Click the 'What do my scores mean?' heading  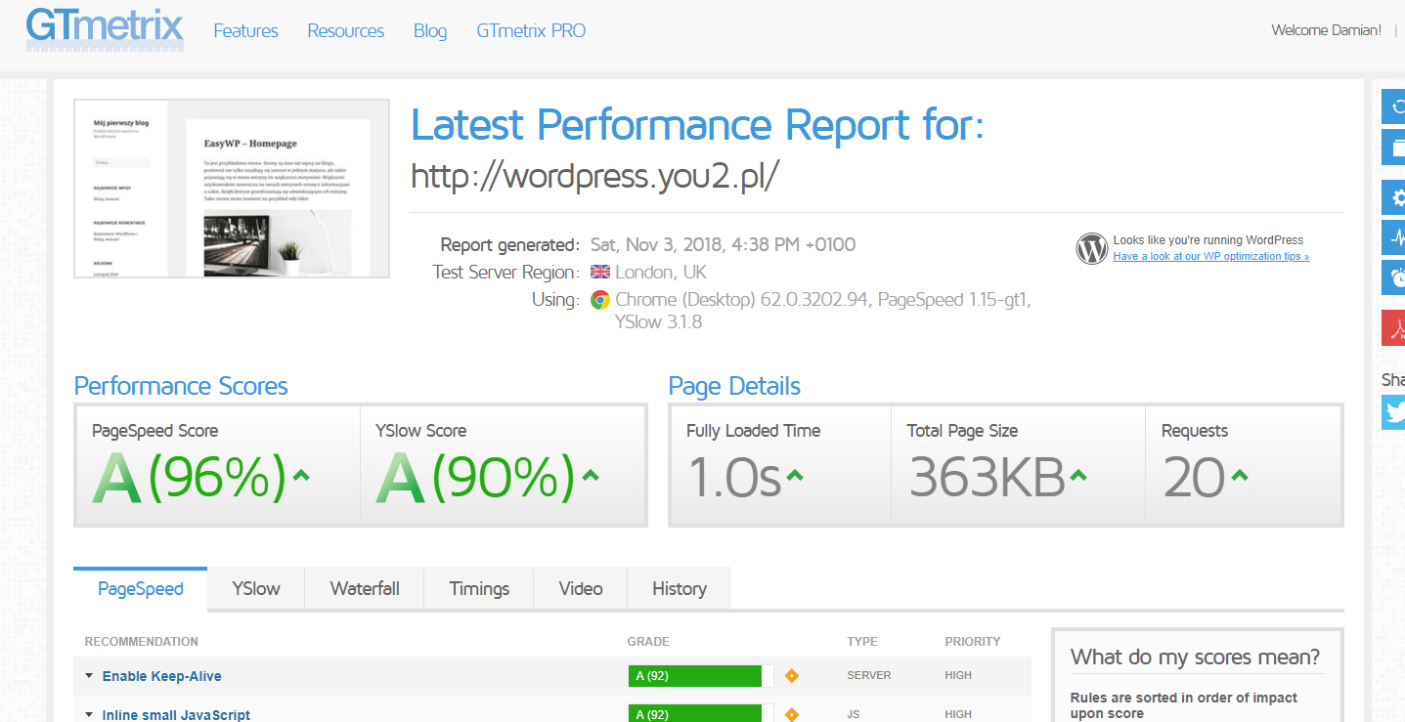point(1195,657)
